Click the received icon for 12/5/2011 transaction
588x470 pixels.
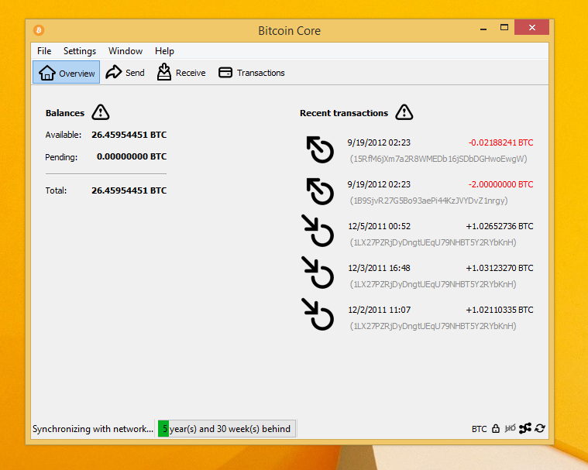318,231
